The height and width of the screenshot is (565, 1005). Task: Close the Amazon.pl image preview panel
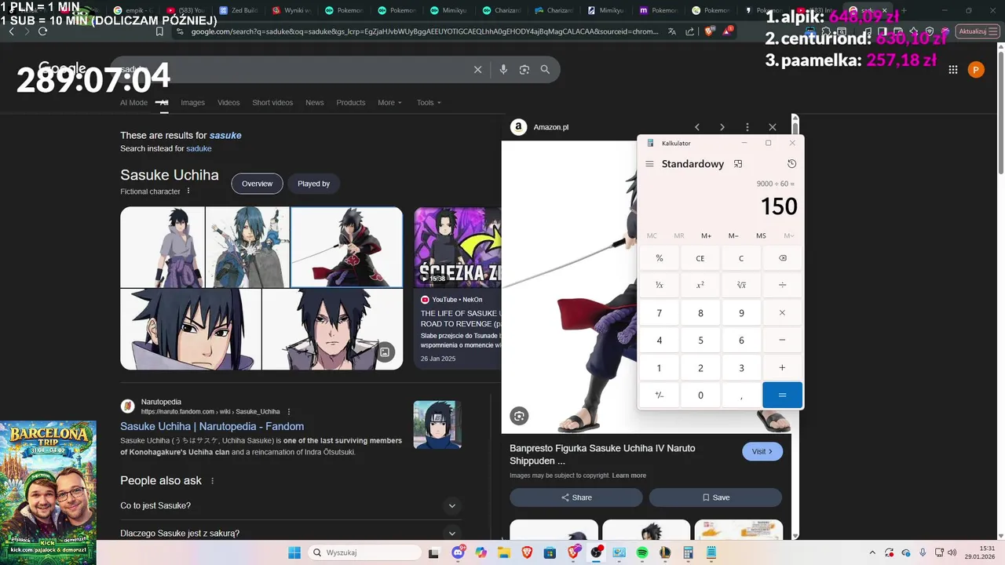click(772, 127)
